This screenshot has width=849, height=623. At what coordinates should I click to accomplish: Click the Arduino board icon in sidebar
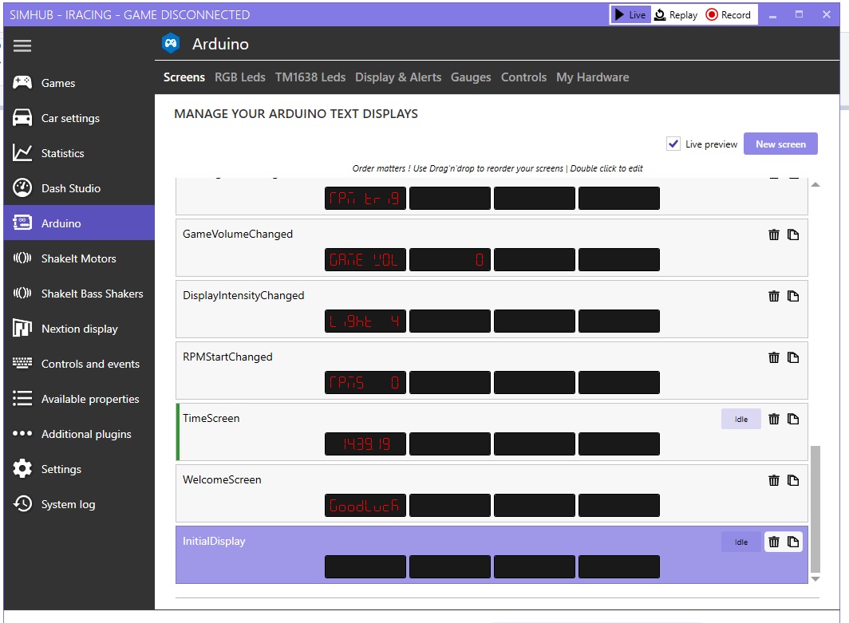click(22, 223)
